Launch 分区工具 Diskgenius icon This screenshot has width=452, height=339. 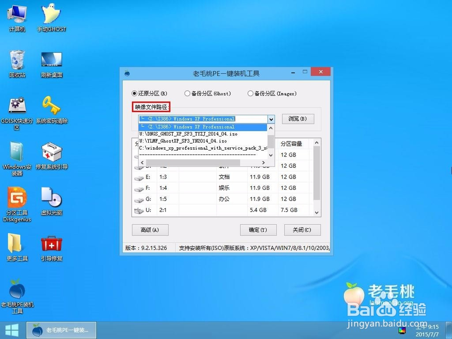click(17, 205)
